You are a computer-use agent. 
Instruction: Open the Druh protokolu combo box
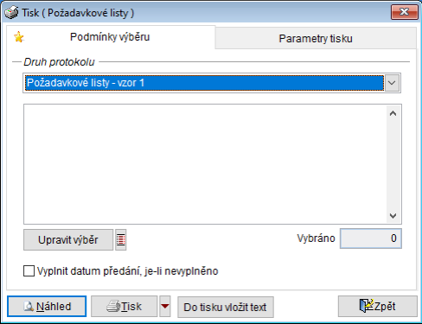tap(212, 83)
